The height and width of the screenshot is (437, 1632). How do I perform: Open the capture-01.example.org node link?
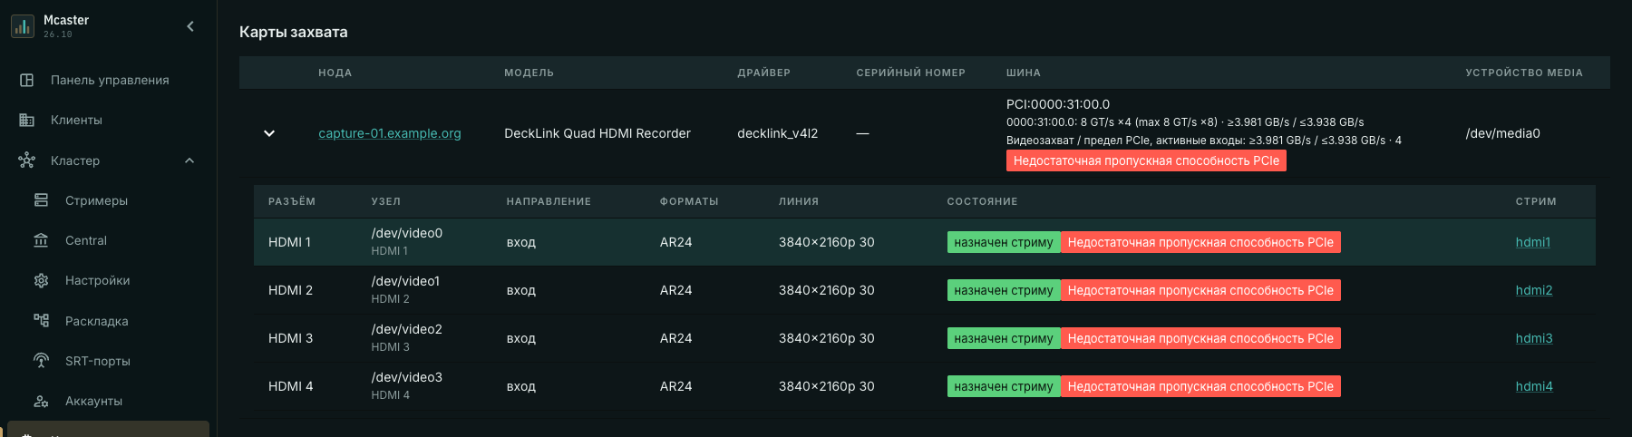[x=390, y=133]
